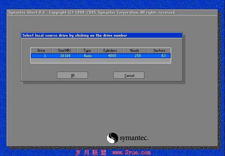Click the Sectors column header
Screen dimensions: 225x156
click(159, 51)
